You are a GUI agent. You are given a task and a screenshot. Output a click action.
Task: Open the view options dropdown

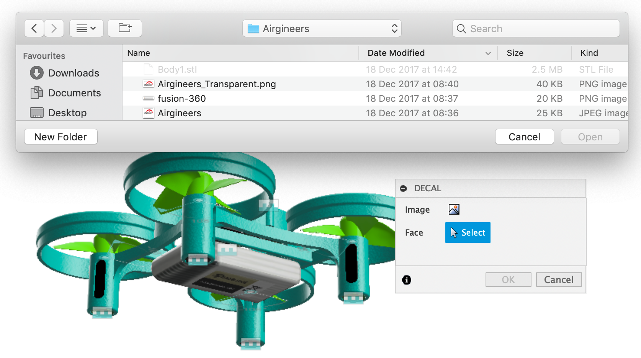click(86, 28)
